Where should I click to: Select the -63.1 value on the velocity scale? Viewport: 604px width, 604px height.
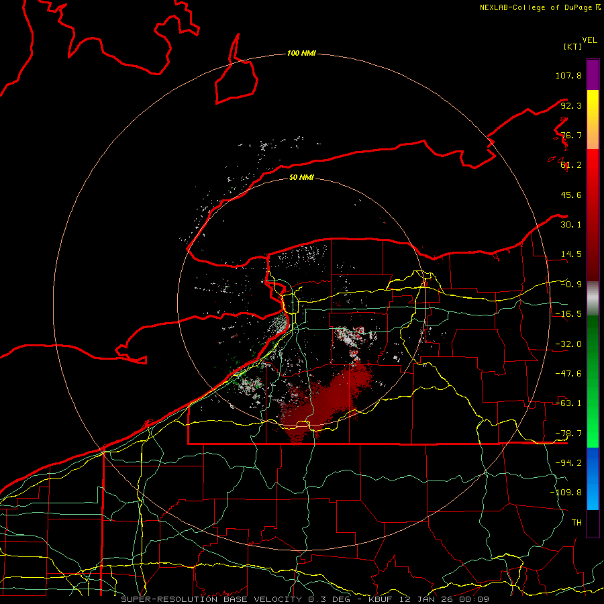568,403
